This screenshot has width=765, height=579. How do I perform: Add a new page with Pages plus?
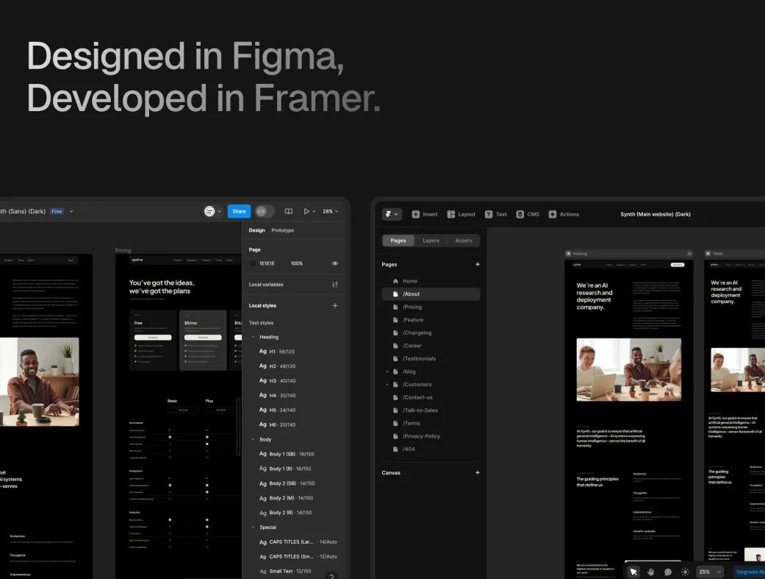477,264
